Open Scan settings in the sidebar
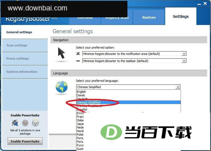211x151 pixels. coord(25,45)
